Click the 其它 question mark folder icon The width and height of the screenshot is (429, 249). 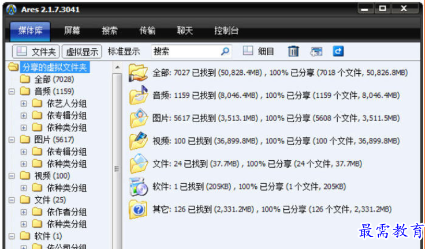pos(139,210)
